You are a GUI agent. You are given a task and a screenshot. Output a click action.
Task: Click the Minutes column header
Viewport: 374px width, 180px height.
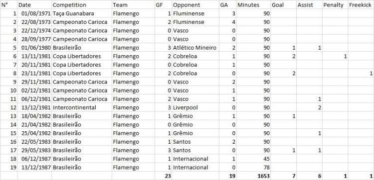[x=253, y=5]
